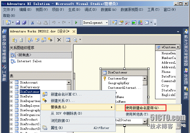The height and width of the screenshot is (133, 190).
Task: Open the Class View right side tab
Action: (x=186, y=76)
